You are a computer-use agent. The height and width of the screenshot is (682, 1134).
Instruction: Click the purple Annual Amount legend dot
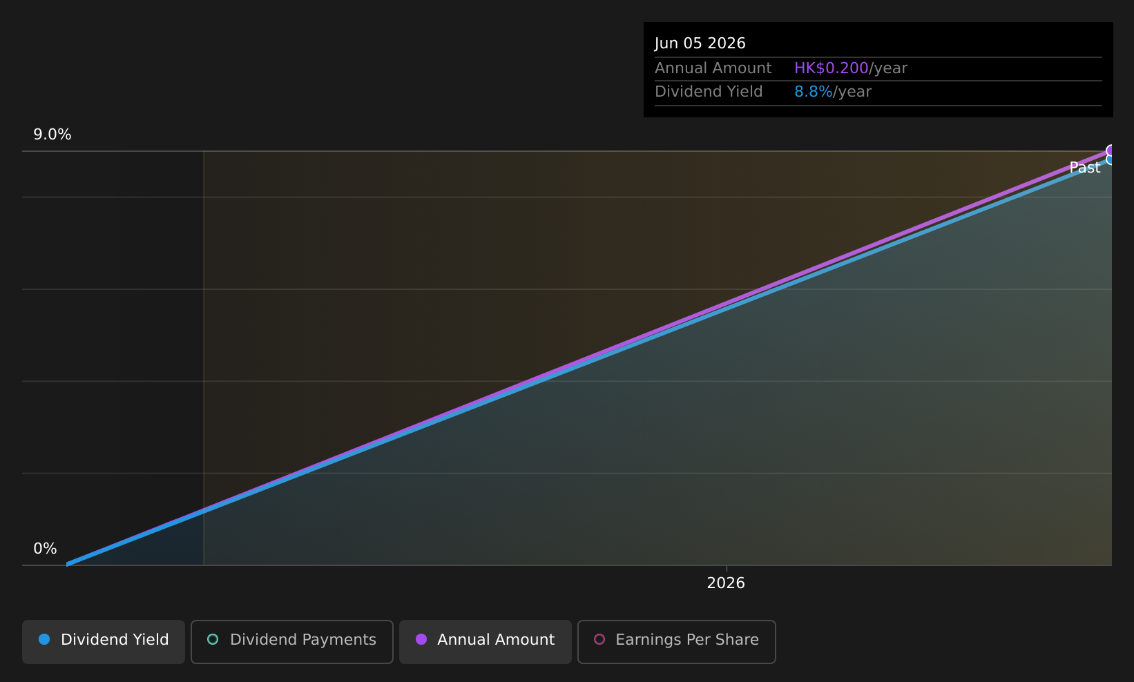(421, 639)
